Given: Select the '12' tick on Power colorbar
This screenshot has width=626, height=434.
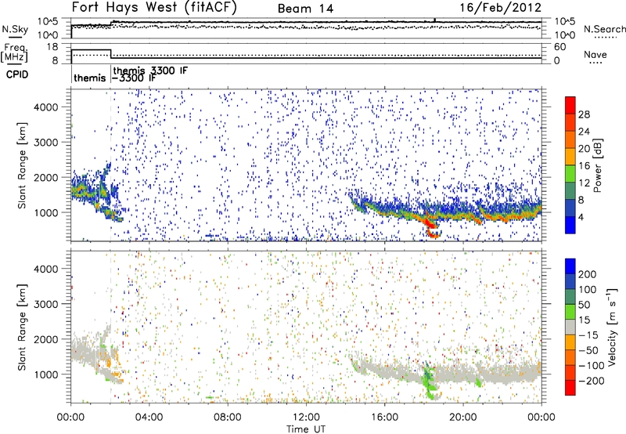Looking at the screenshot, I should (584, 183).
